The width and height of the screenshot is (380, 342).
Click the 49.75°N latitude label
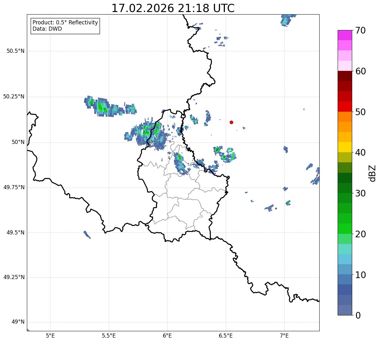tap(14, 187)
